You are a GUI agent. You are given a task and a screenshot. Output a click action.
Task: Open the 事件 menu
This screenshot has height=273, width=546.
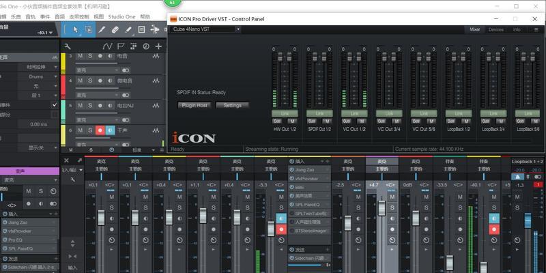[x=45, y=16]
